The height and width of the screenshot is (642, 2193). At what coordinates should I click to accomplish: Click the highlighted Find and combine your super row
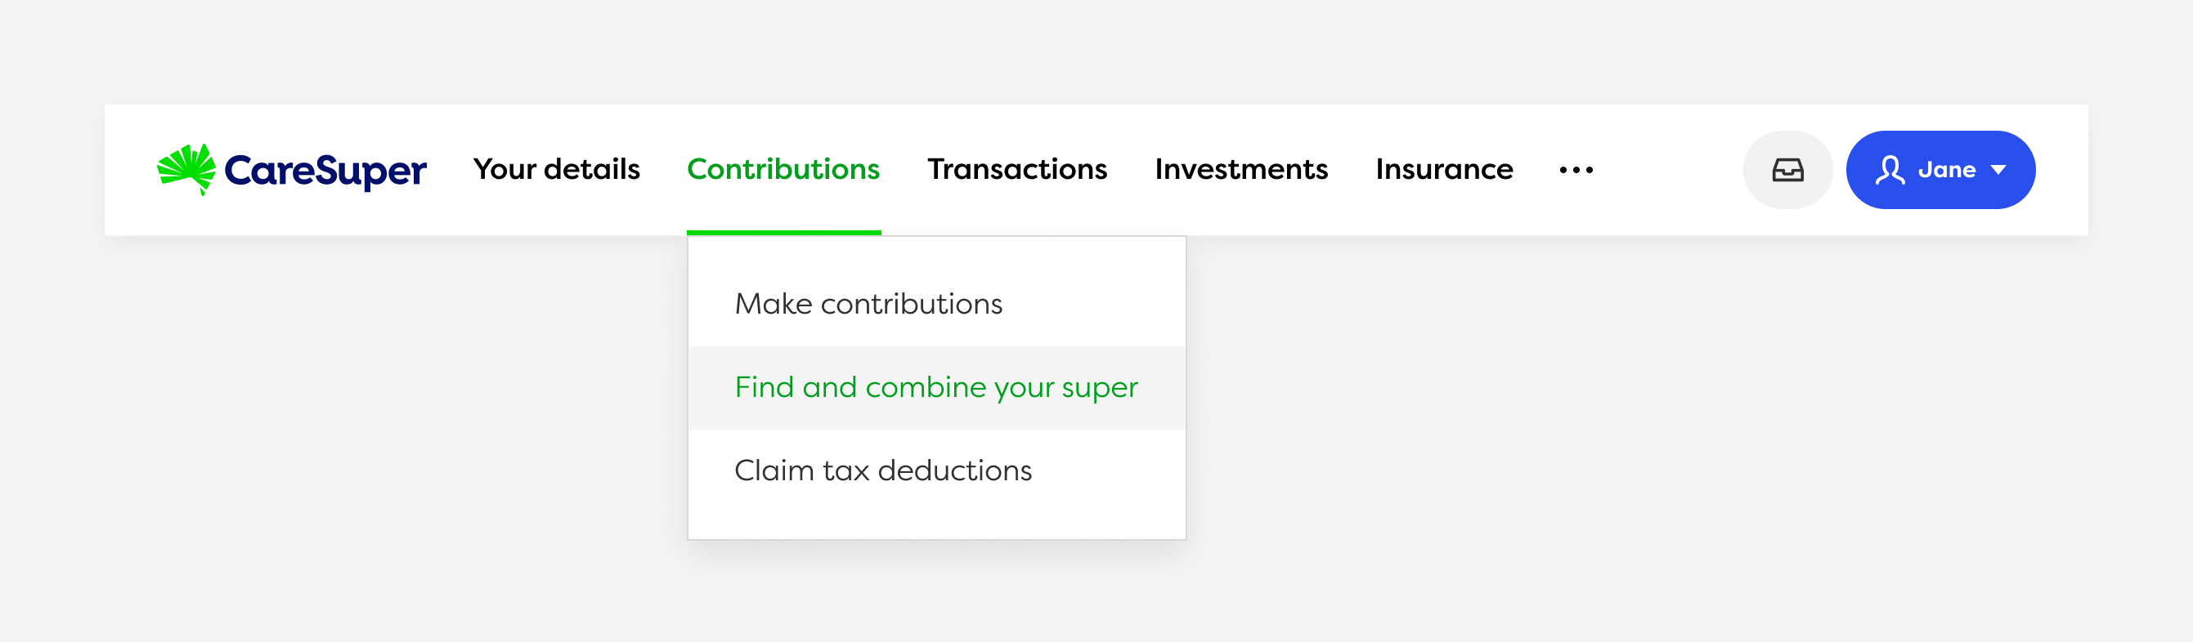[935, 387]
